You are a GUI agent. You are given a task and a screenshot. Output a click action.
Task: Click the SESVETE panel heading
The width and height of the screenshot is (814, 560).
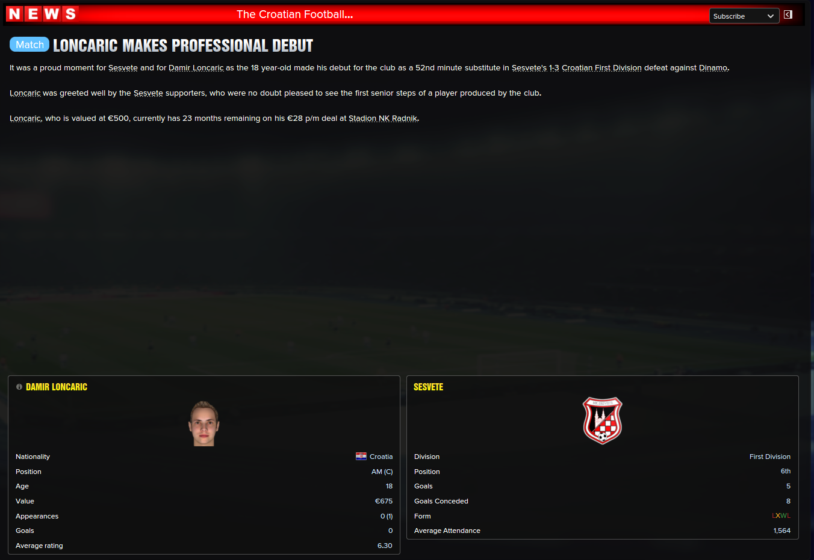pos(428,387)
